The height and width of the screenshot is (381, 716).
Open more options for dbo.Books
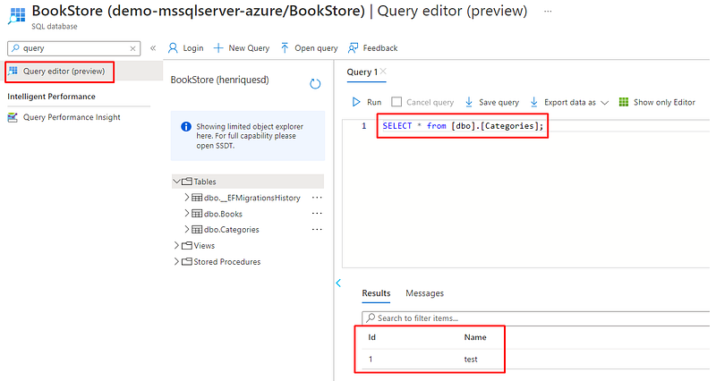coord(317,213)
